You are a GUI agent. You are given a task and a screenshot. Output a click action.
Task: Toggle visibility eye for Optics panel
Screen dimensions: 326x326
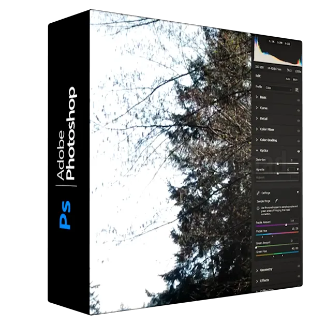(299, 152)
